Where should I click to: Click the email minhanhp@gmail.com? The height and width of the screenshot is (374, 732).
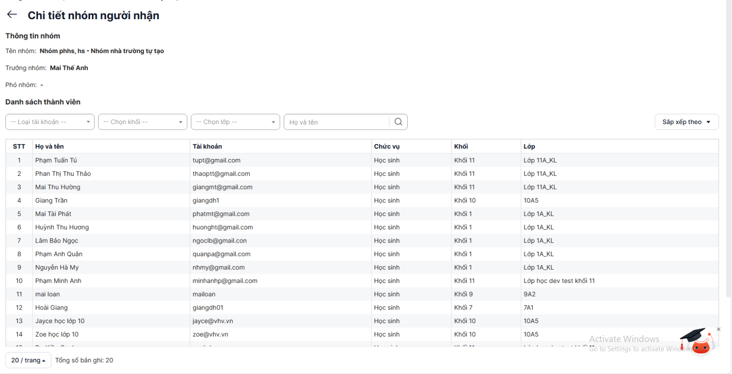coord(225,281)
